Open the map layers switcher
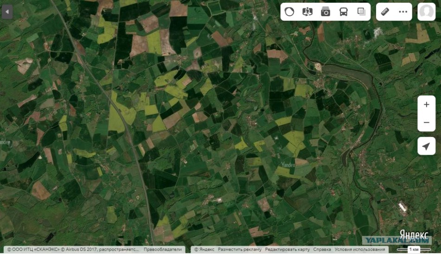Image resolution: width=441 pixels, height=254 pixels. (x=361, y=12)
